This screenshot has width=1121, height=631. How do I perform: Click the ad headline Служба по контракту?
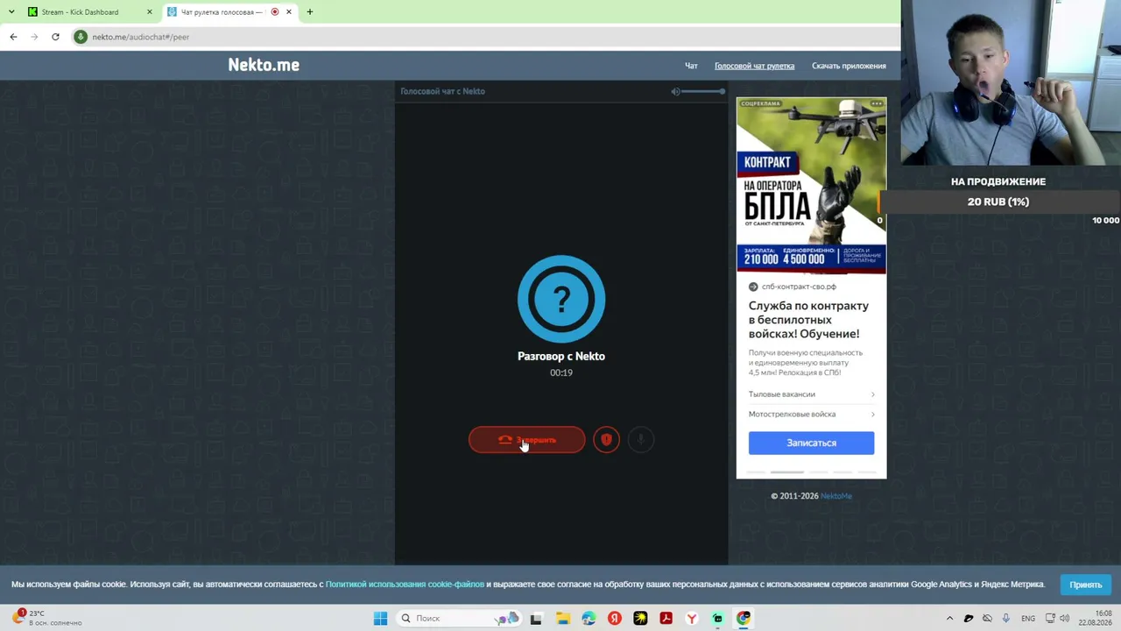pyautogui.click(x=808, y=320)
